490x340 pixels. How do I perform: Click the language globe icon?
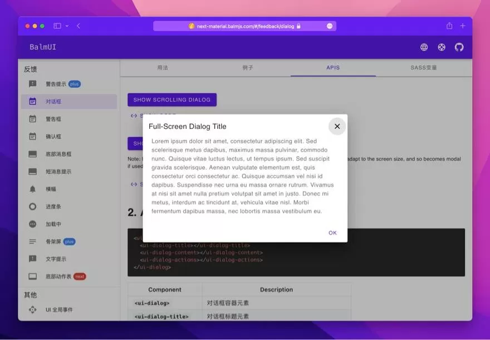coord(424,47)
